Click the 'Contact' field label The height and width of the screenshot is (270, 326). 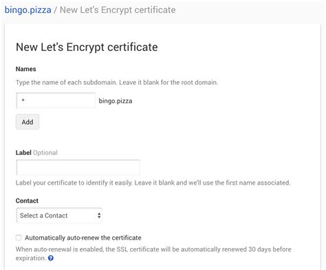point(27,200)
